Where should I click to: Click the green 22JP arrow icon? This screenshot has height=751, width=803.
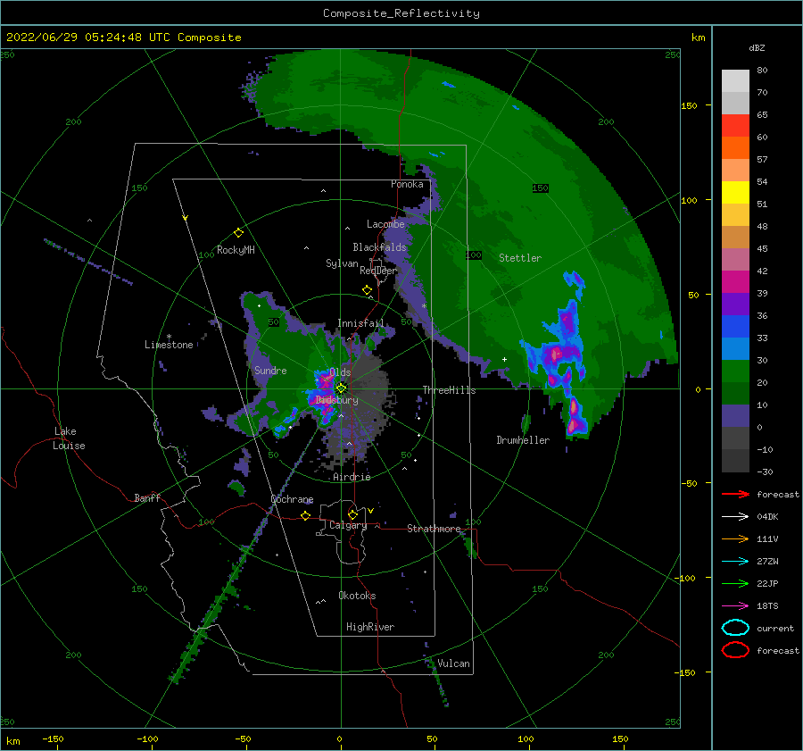point(735,583)
